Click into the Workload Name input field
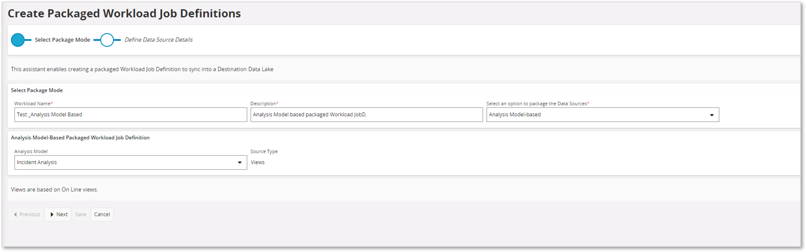This screenshot has width=806, height=252. [x=131, y=115]
